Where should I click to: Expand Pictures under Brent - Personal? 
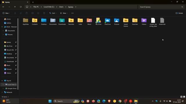coord(3,35)
